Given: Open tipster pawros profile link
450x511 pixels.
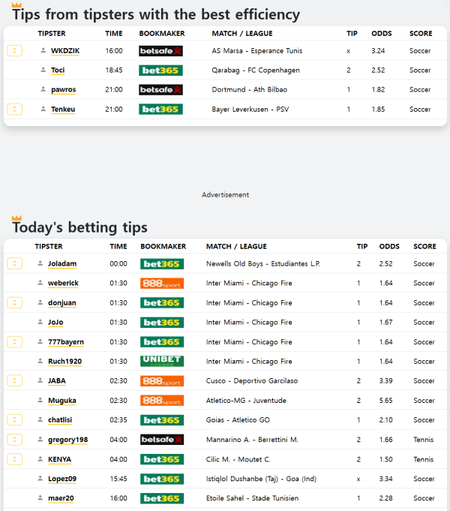Looking at the screenshot, I should click(63, 89).
